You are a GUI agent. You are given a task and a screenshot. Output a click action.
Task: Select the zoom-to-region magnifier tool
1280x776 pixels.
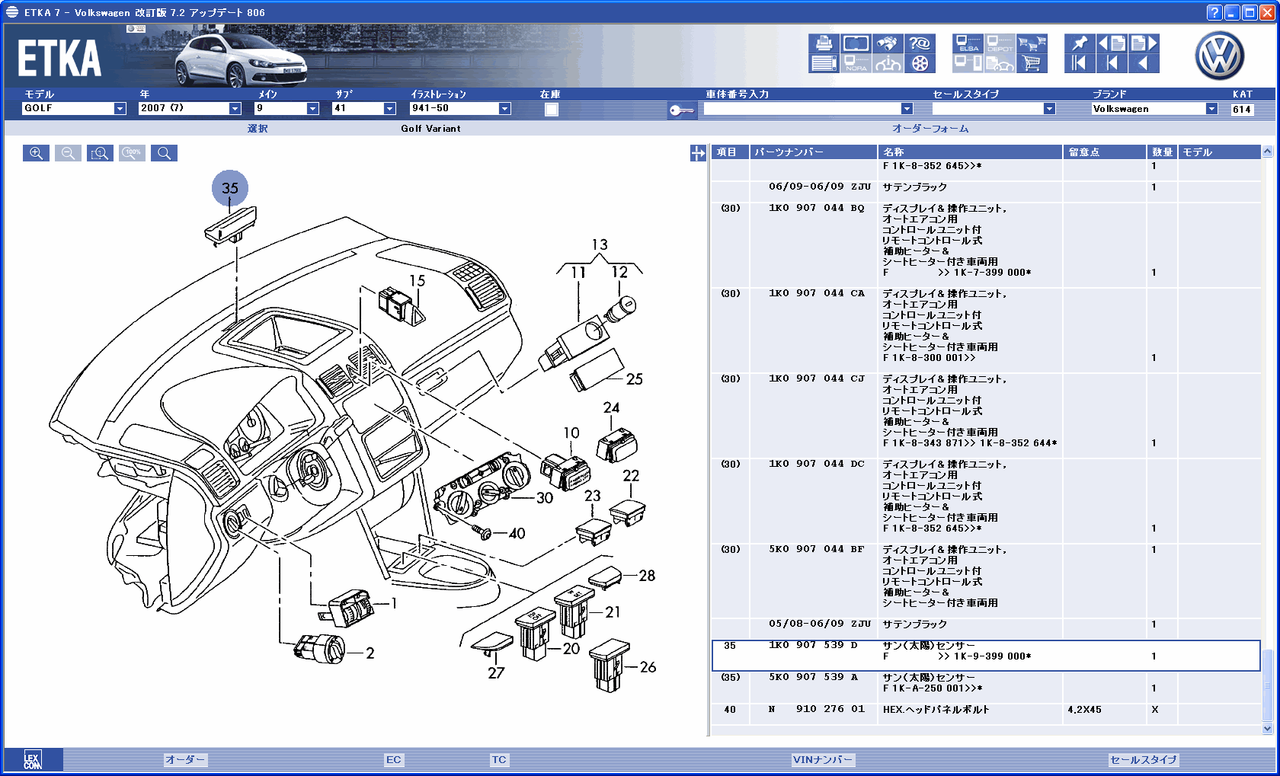coord(100,153)
